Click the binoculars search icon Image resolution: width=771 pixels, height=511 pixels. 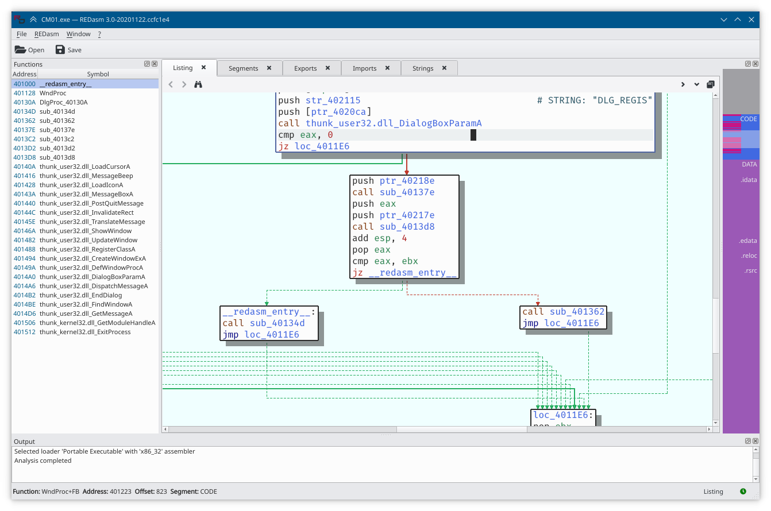point(198,84)
